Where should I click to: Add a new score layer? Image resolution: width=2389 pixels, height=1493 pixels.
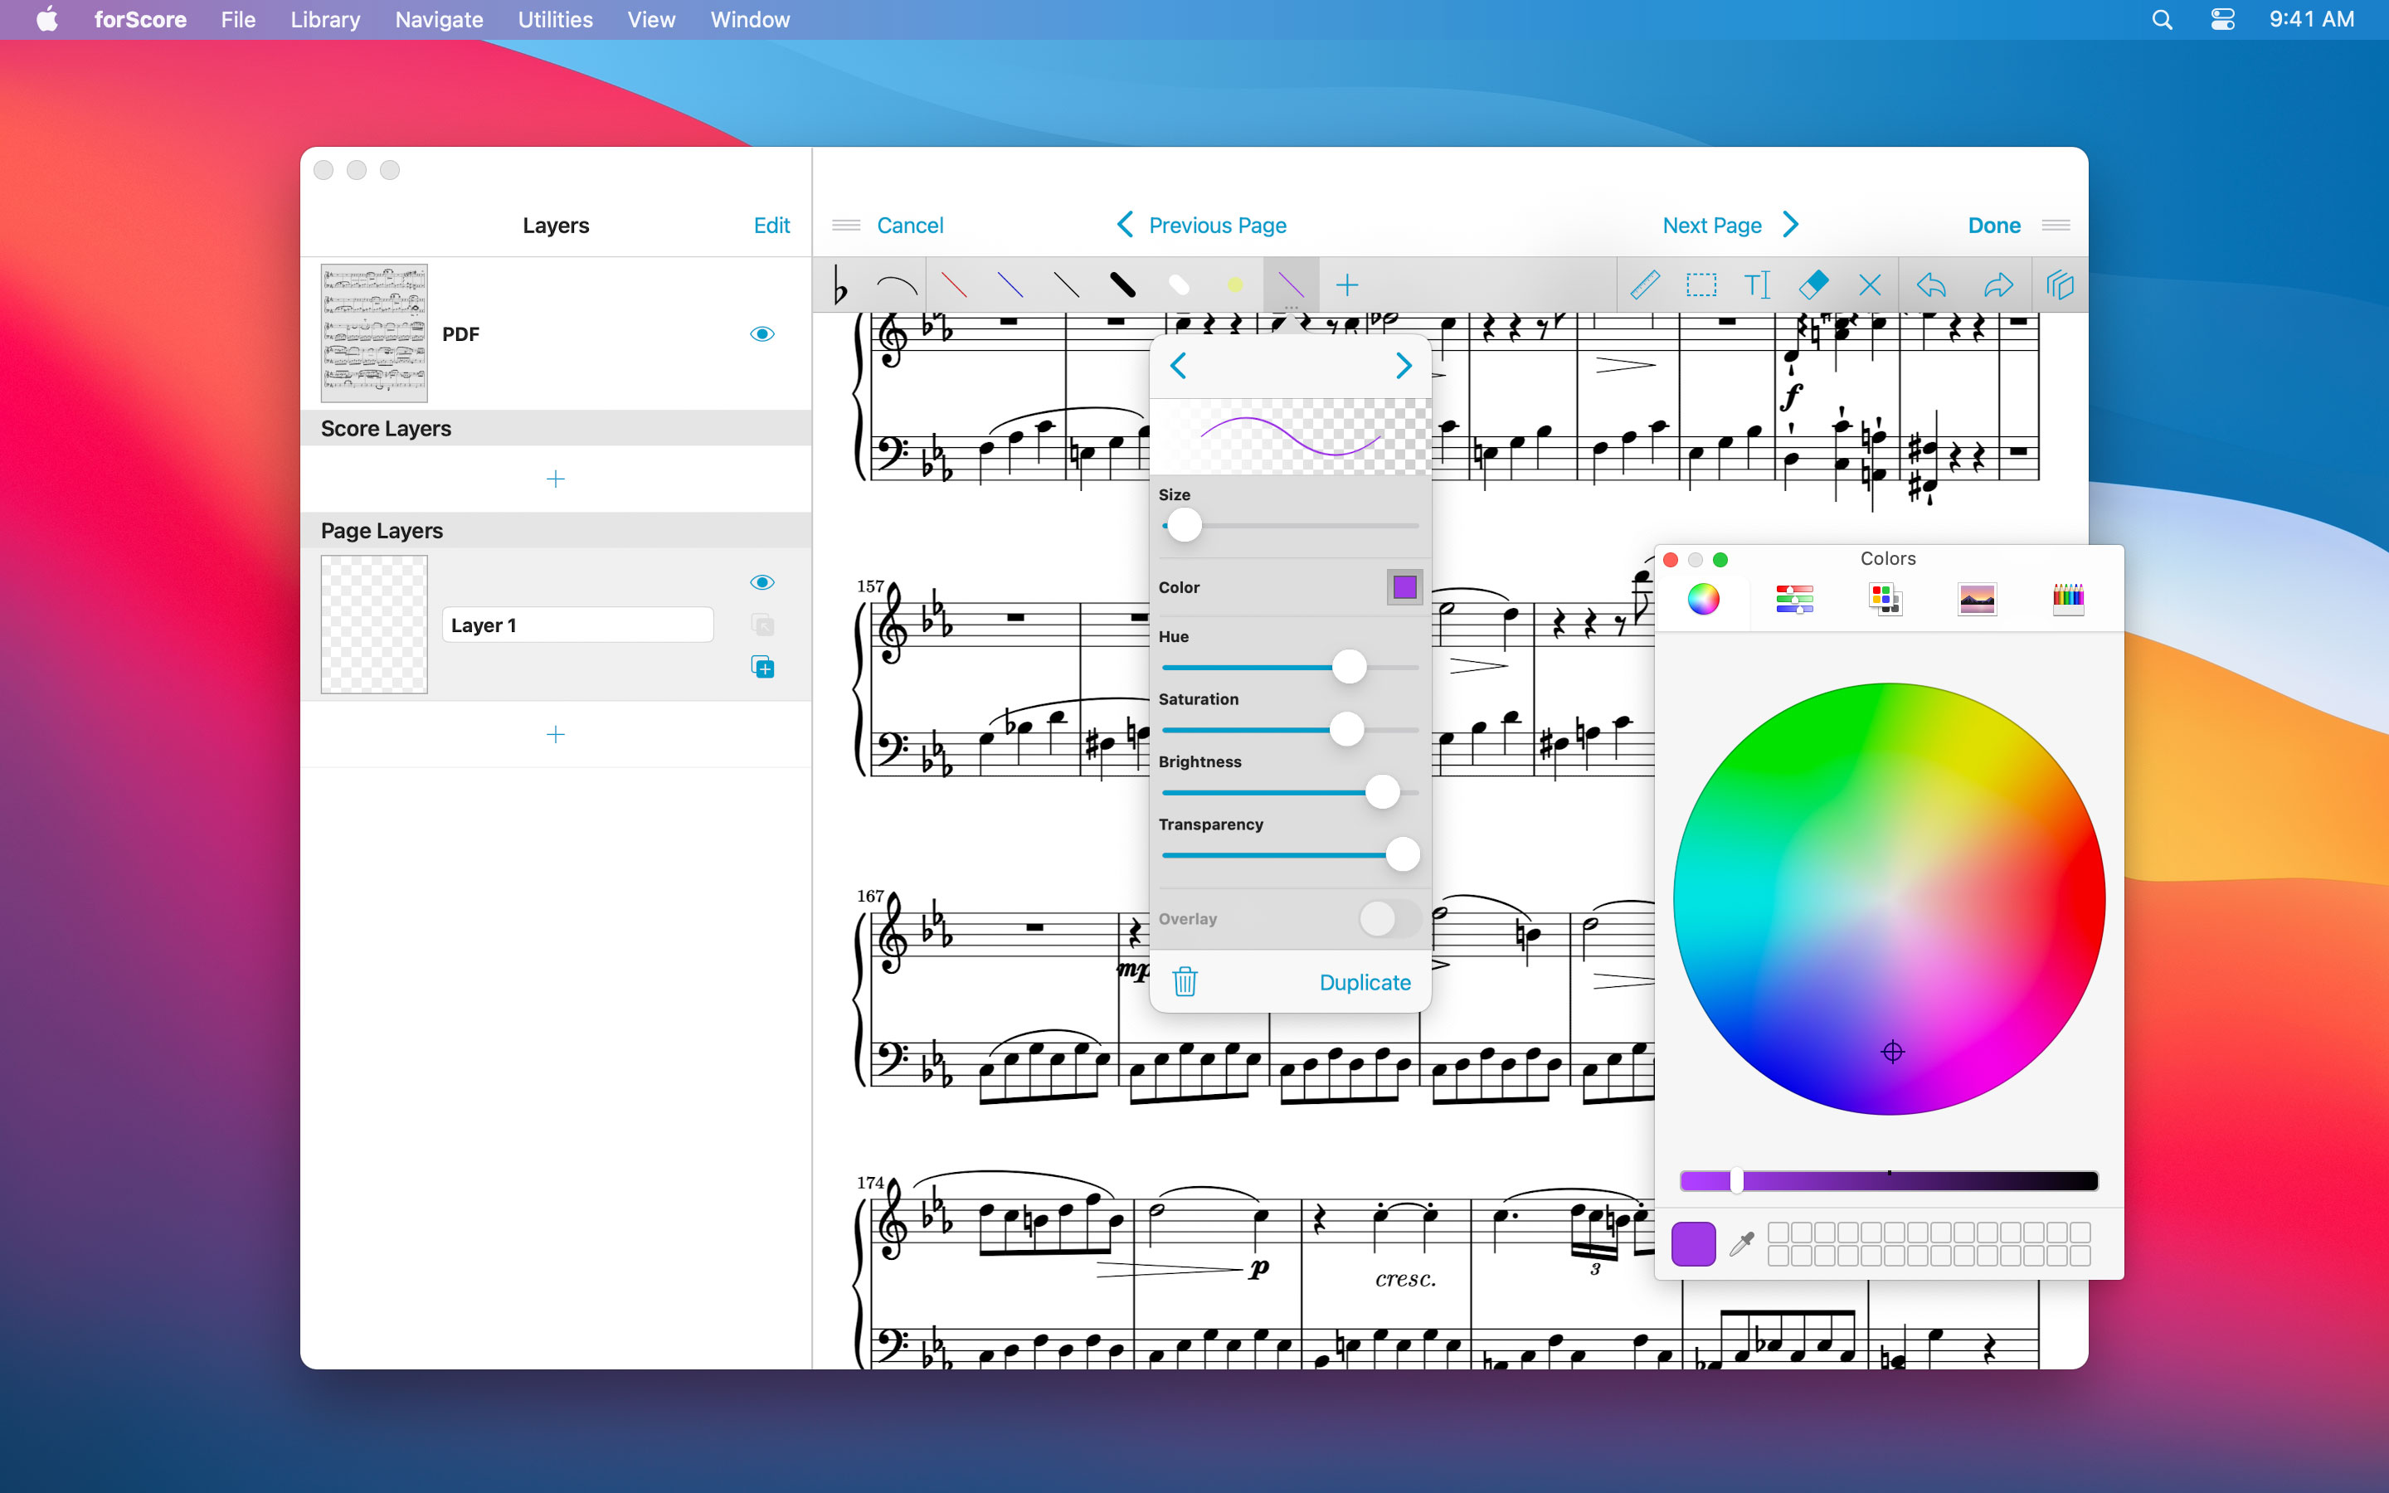coord(556,479)
